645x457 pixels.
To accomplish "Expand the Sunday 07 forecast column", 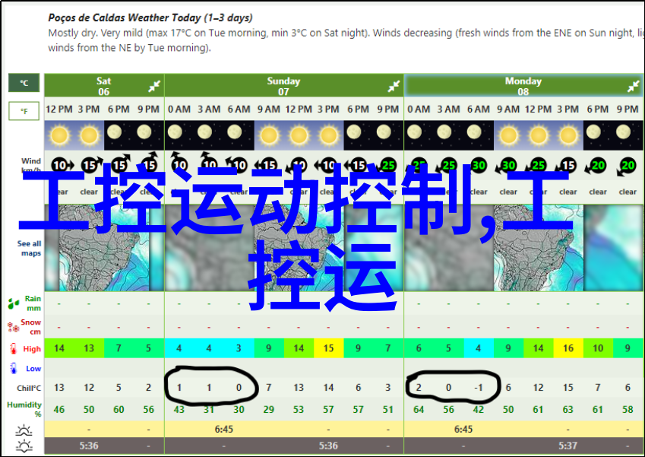I will (394, 86).
